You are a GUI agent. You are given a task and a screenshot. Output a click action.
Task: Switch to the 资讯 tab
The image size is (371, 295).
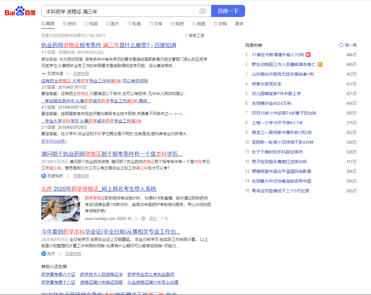pyautogui.click(x=69, y=24)
